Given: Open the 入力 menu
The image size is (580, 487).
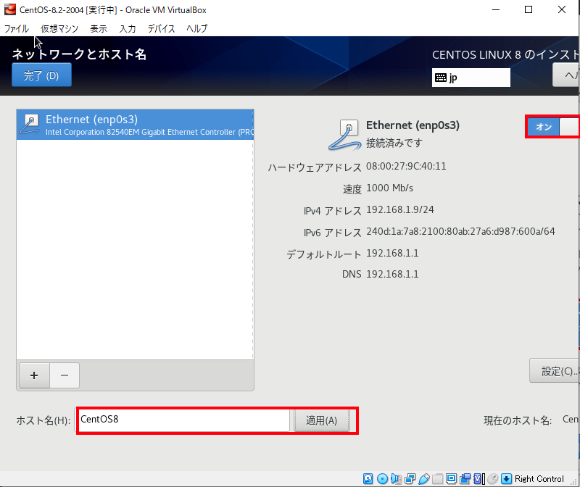Looking at the screenshot, I should [128, 28].
